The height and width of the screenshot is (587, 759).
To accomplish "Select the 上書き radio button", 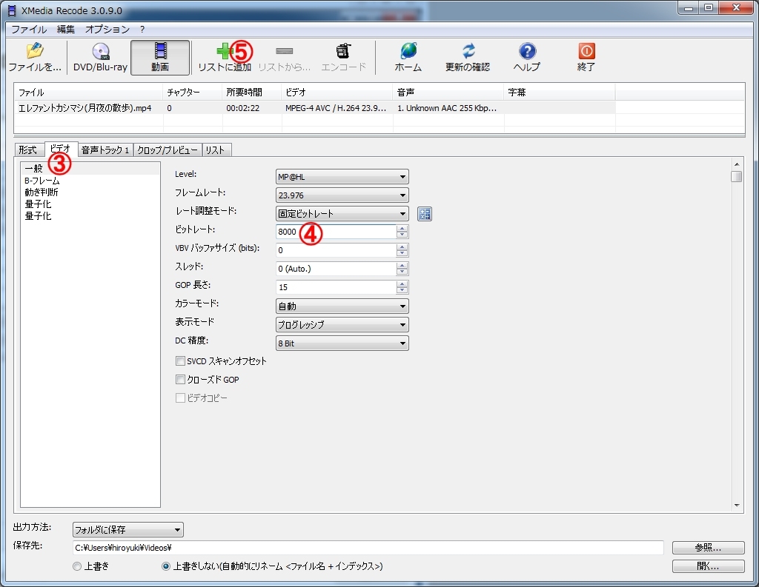I will tap(77, 566).
